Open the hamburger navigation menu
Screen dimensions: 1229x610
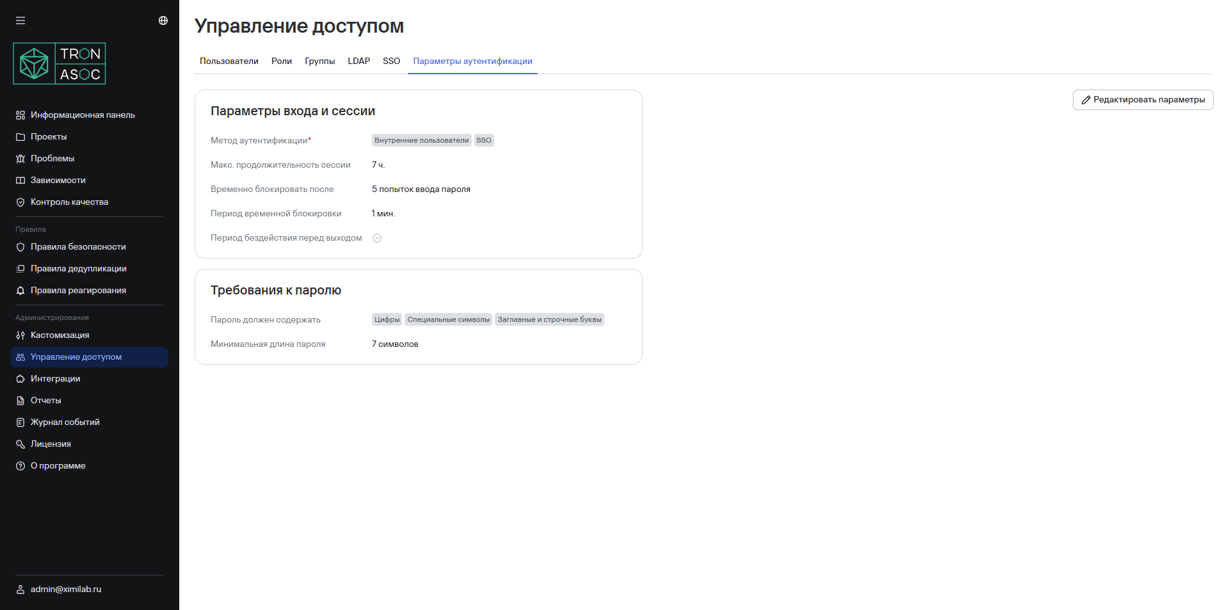point(20,20)
